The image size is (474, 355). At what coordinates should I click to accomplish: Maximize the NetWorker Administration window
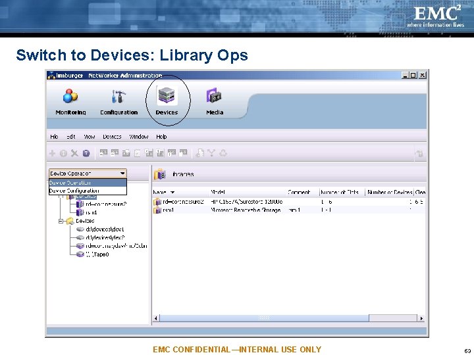coord(413,75)
